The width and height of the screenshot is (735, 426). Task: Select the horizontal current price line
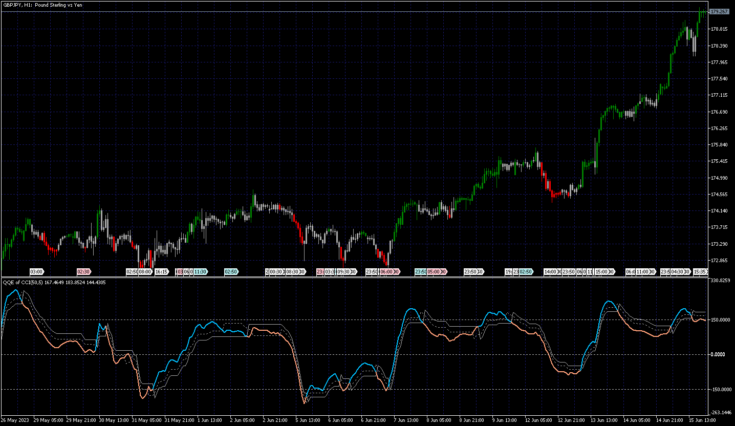354,11
